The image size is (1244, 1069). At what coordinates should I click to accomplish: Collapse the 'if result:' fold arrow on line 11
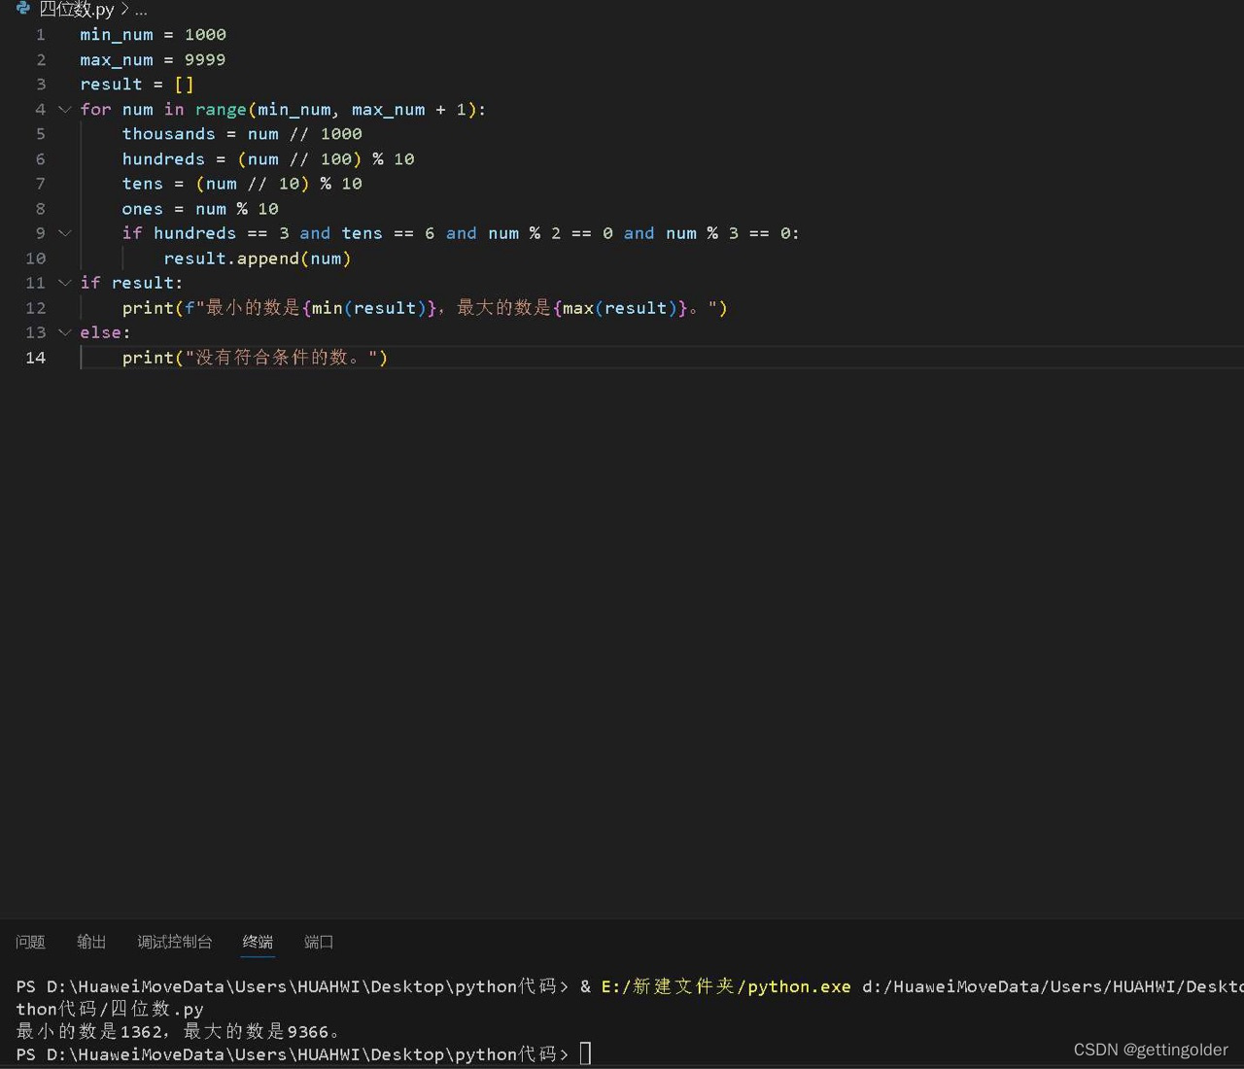click(65, 283)
